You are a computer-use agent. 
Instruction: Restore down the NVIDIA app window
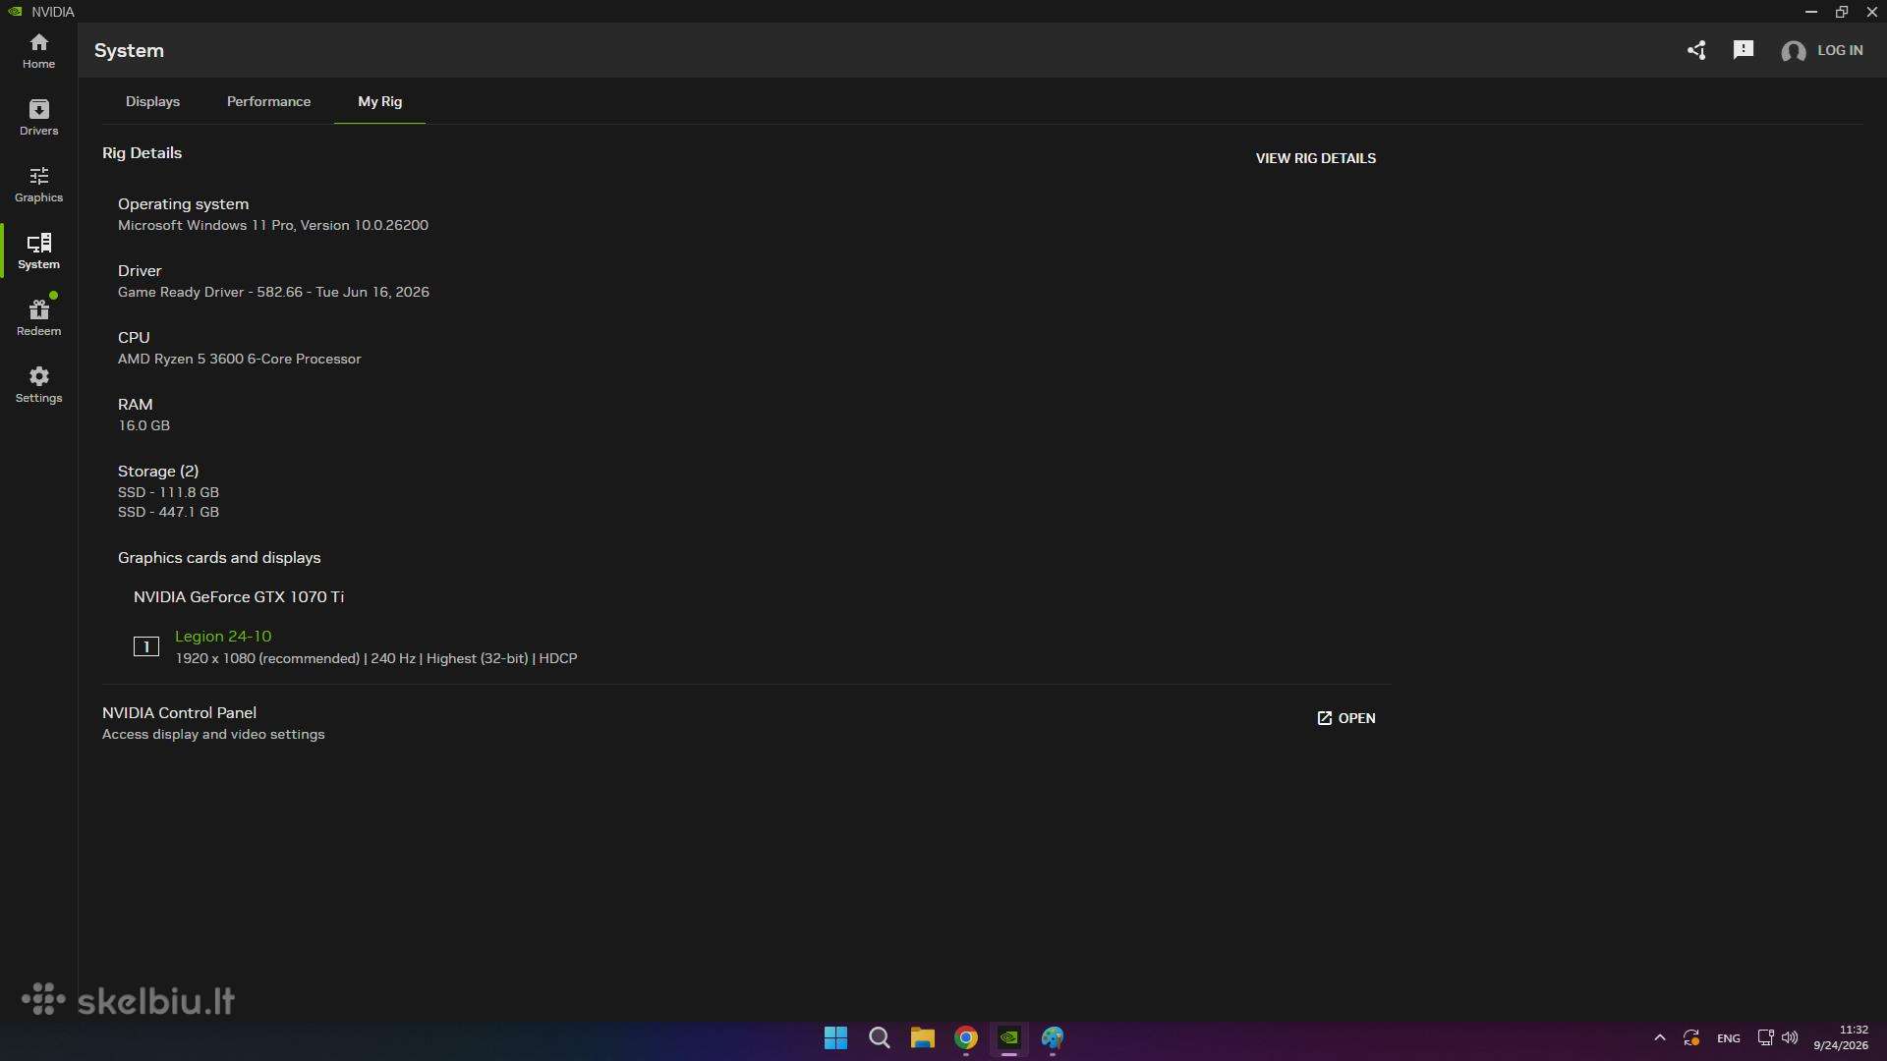pyautogui.click(x=1842, y=12)
